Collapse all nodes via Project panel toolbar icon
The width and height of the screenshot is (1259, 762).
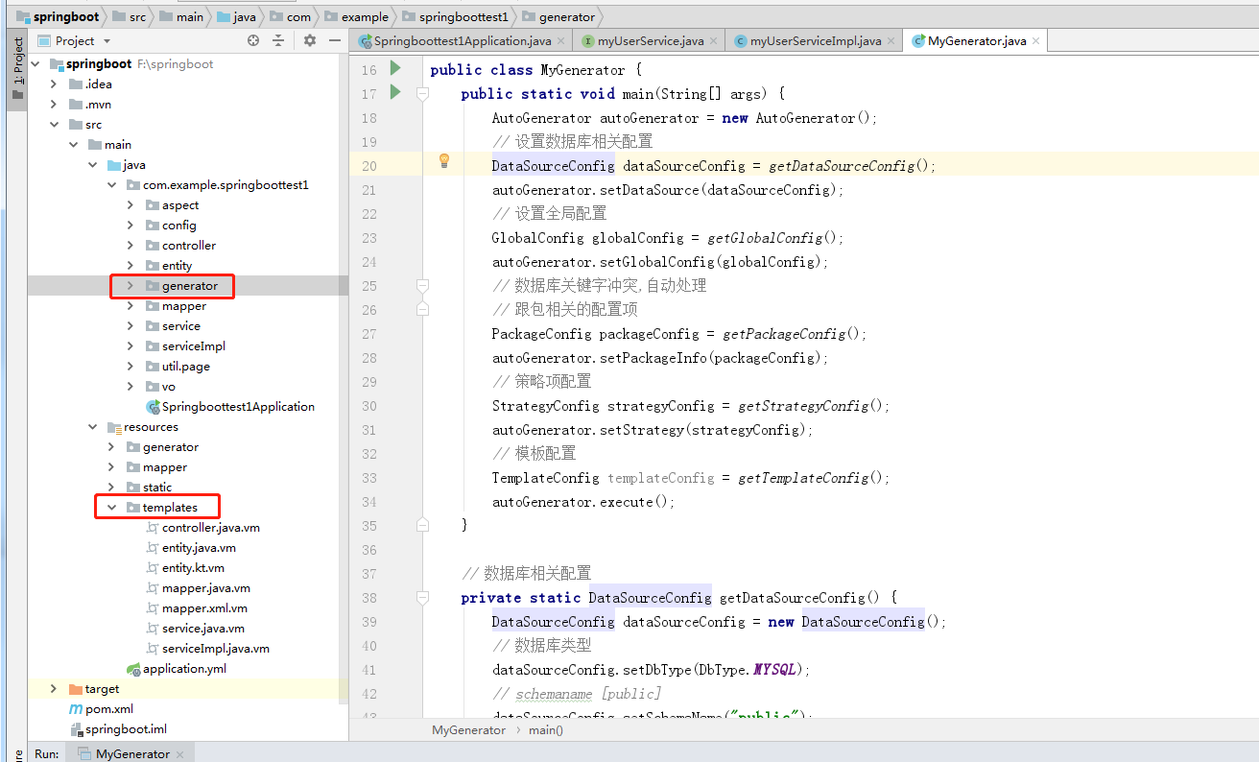coord(279,40)
